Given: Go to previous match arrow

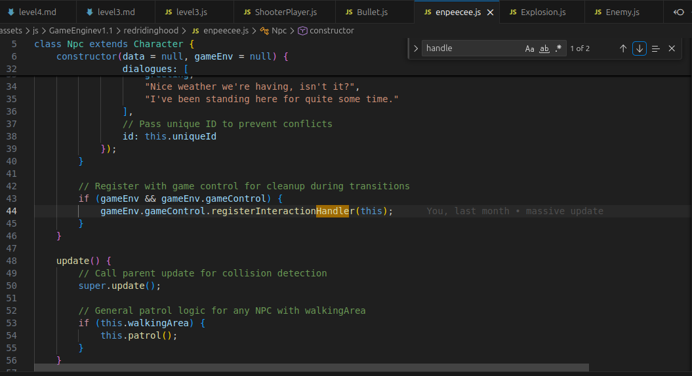Looking at the screenshot, I should pyautogui.click(x=622, y=48).
